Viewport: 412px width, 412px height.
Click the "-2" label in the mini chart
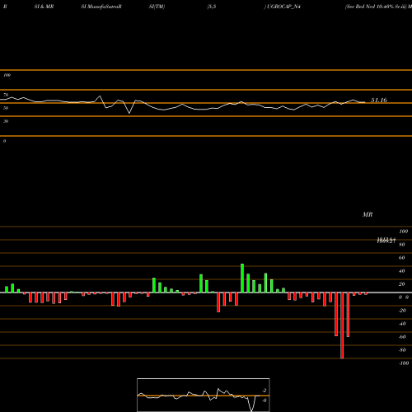pos(265,391)
